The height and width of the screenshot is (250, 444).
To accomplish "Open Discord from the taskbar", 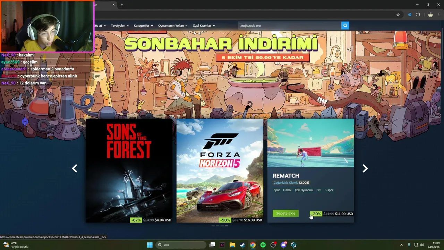I will click(283, 245).
